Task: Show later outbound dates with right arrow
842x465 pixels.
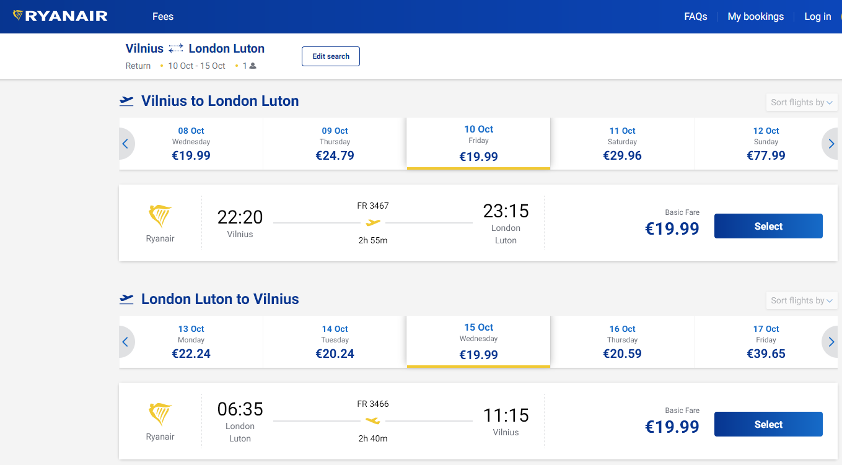Action: coord(831,144)
